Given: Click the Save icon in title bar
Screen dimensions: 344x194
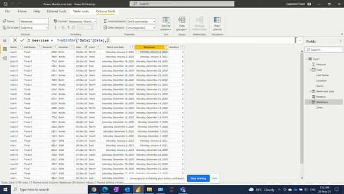Looking at the screenshot, I should pyautogui.click(x=5, y=4).
